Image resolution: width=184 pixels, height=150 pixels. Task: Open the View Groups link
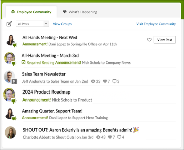point(62,24)
